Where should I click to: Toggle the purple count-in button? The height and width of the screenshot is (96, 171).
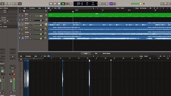pyautogui.click(x=111, y=4)
